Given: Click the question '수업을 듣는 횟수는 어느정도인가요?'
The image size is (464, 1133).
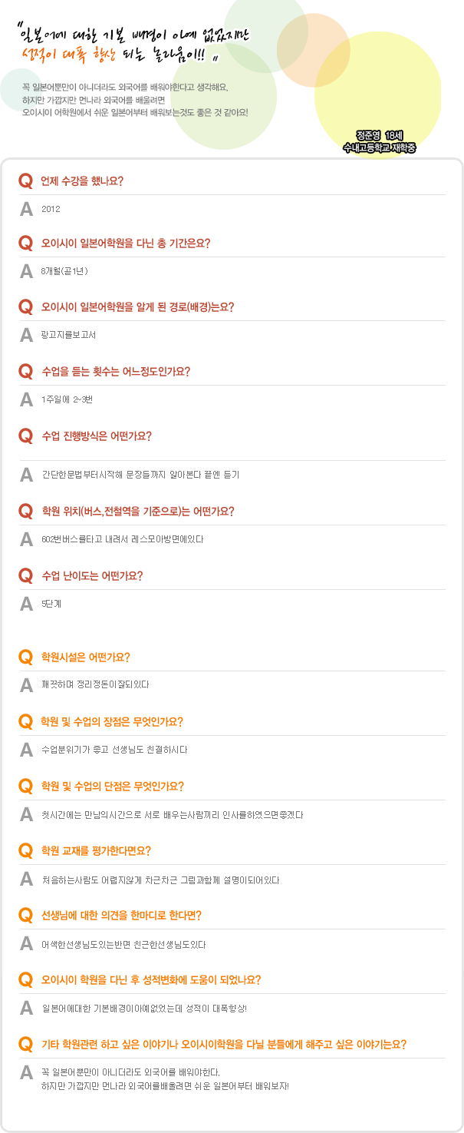Looking at the screenshot, I should coord(116,371).
